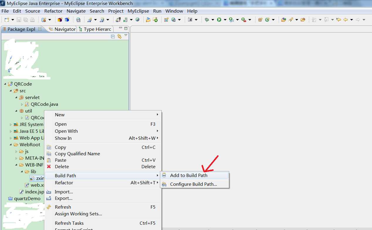Click the green New Java Class icon
The height and width of the screenshot is (230, 372).
tap(267, 20)
